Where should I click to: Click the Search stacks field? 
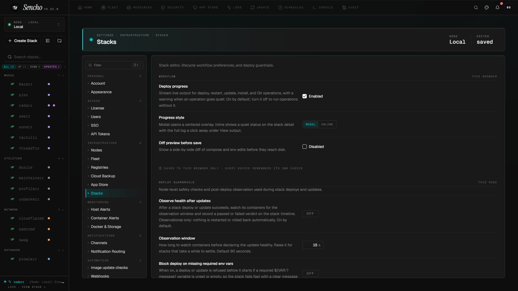click(x=34, y=57)
